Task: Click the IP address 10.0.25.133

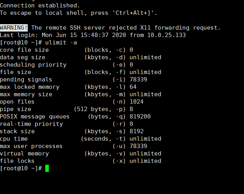Action: (166, 35)
